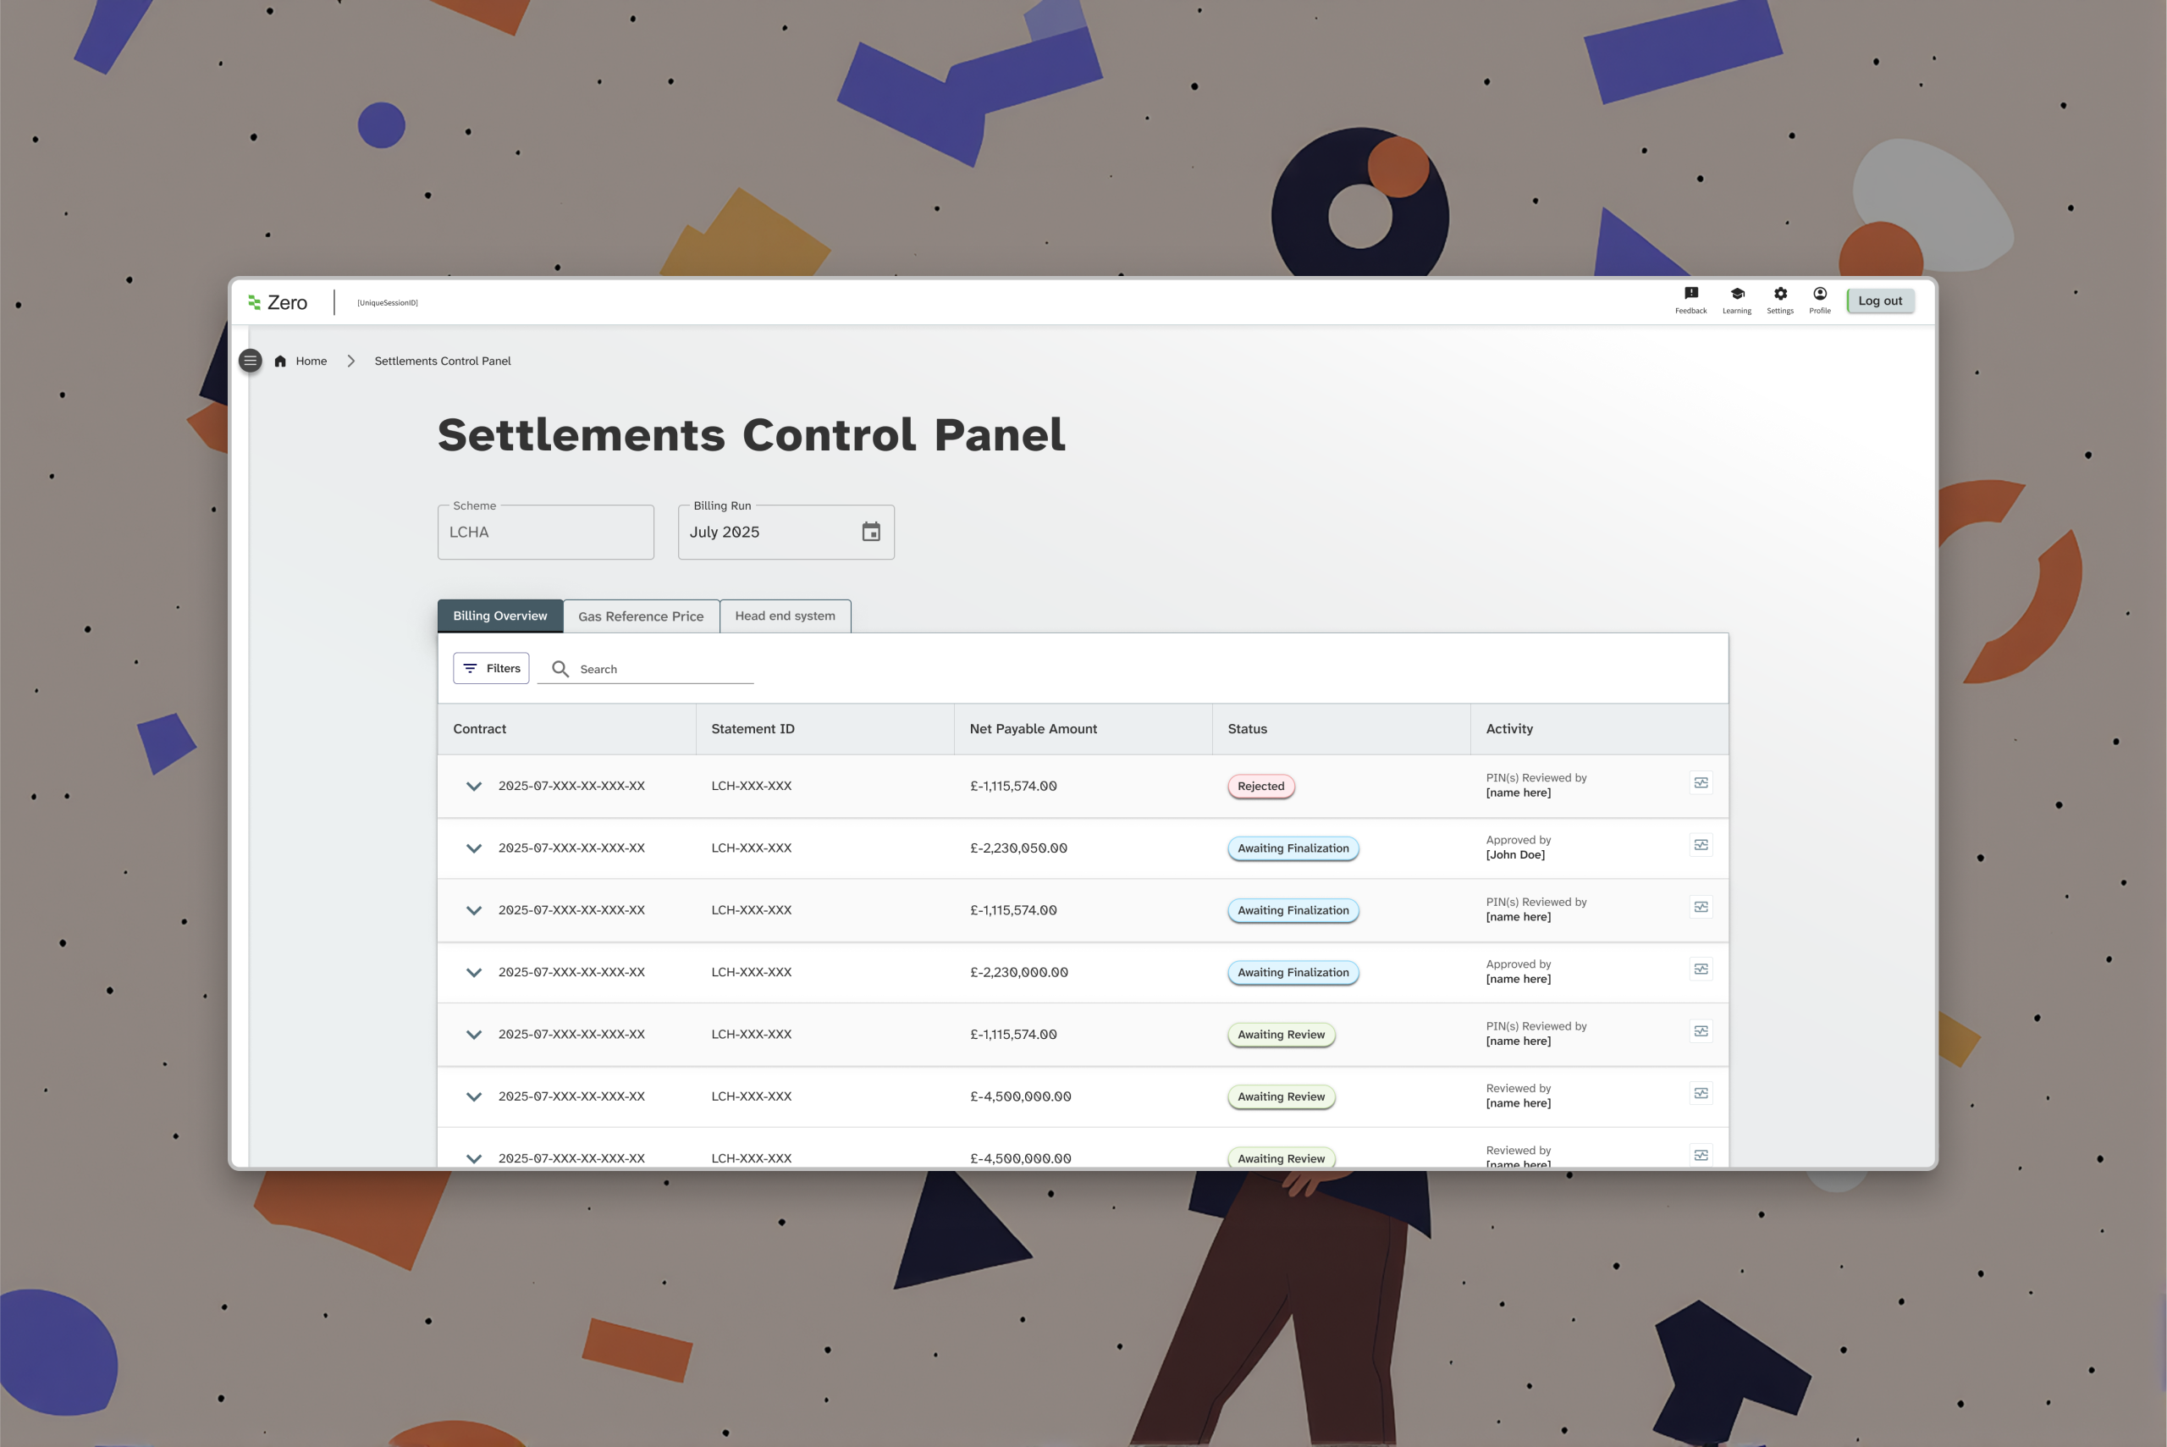Click the Log out button
Viewport: 2167px width, 1447px height.
coord(1879,301)
